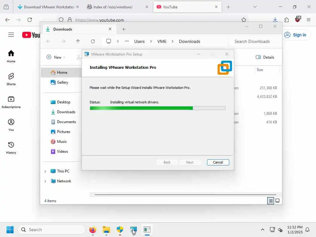Open the Firefox list all tabs dropdown
This screenshot has height=237, width=316.
click(255, 7)
